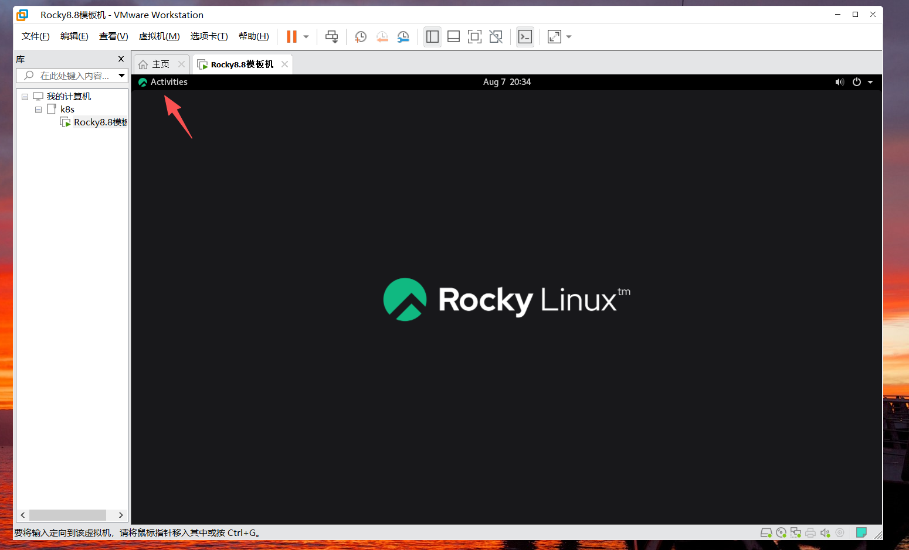This screenshot has width=909, height=550.
Task: Toggle the console view button
Action: (x=525, y=37)
